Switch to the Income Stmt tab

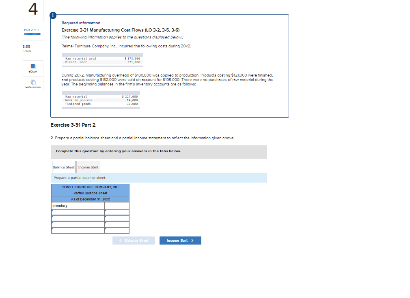click(x=88, y=167)
